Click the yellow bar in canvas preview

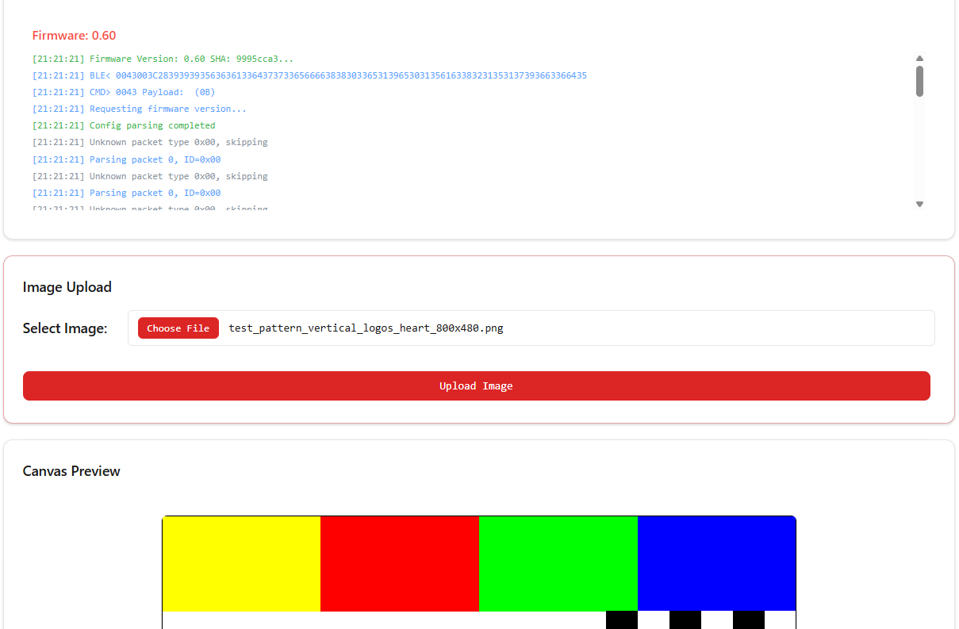pyautogui.click(x=241, y=564)
